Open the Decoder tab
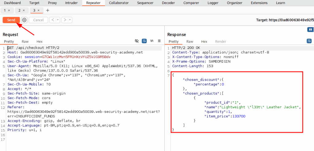The height and width of the screenshot is (151, 314). pyautogui.click(x=168, y=3)
